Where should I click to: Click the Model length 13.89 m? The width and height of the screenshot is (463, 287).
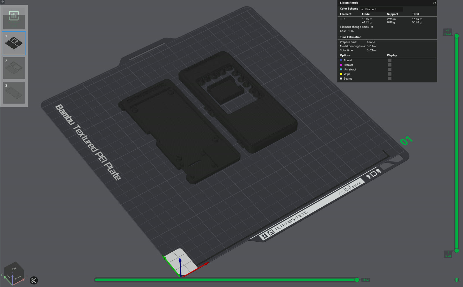[367, 19]
